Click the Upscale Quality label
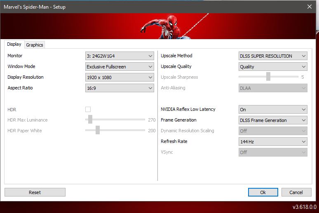The width and height of the screenshot is (319, 213). click(176, 66)
